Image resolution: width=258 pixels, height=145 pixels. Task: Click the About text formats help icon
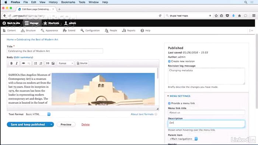click(156, 114)
